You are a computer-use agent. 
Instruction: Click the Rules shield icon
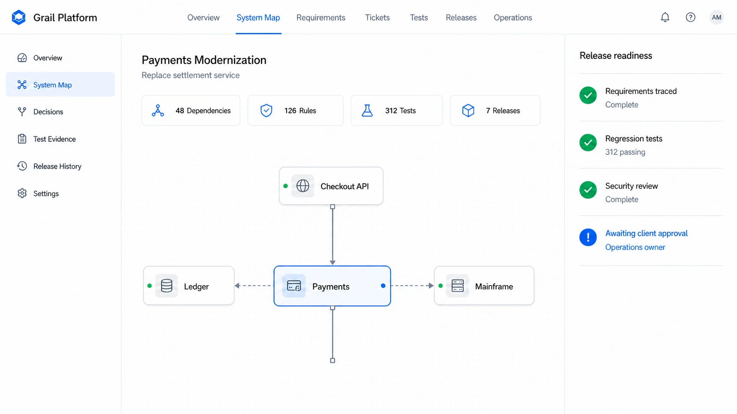pyautogui.click(x=266, y=110)
